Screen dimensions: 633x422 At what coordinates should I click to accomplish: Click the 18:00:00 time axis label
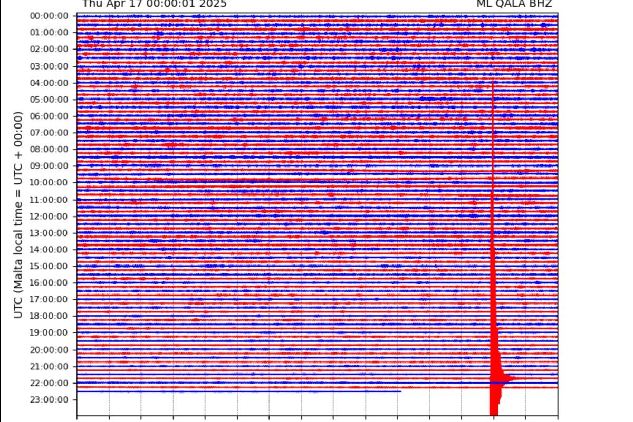click(x=49, y=316)
